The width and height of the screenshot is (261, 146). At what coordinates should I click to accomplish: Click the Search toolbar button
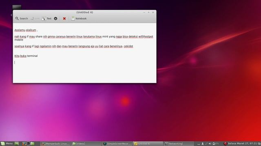[x=22, y=19]
